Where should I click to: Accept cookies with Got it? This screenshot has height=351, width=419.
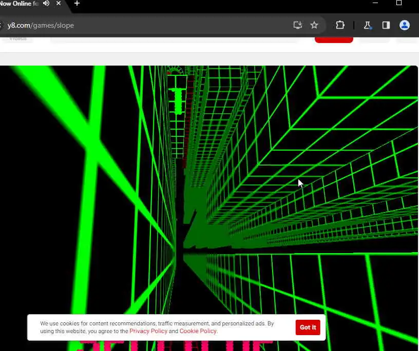[x=308, y=327]
